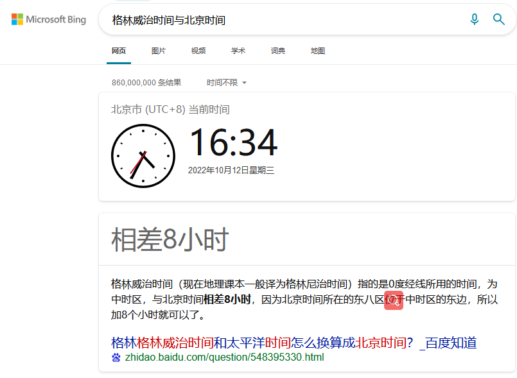Open the 地图 tab

(317, 50)
